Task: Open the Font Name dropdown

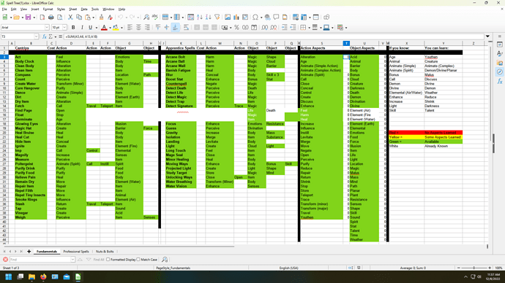Action: (x=47, y=28)
